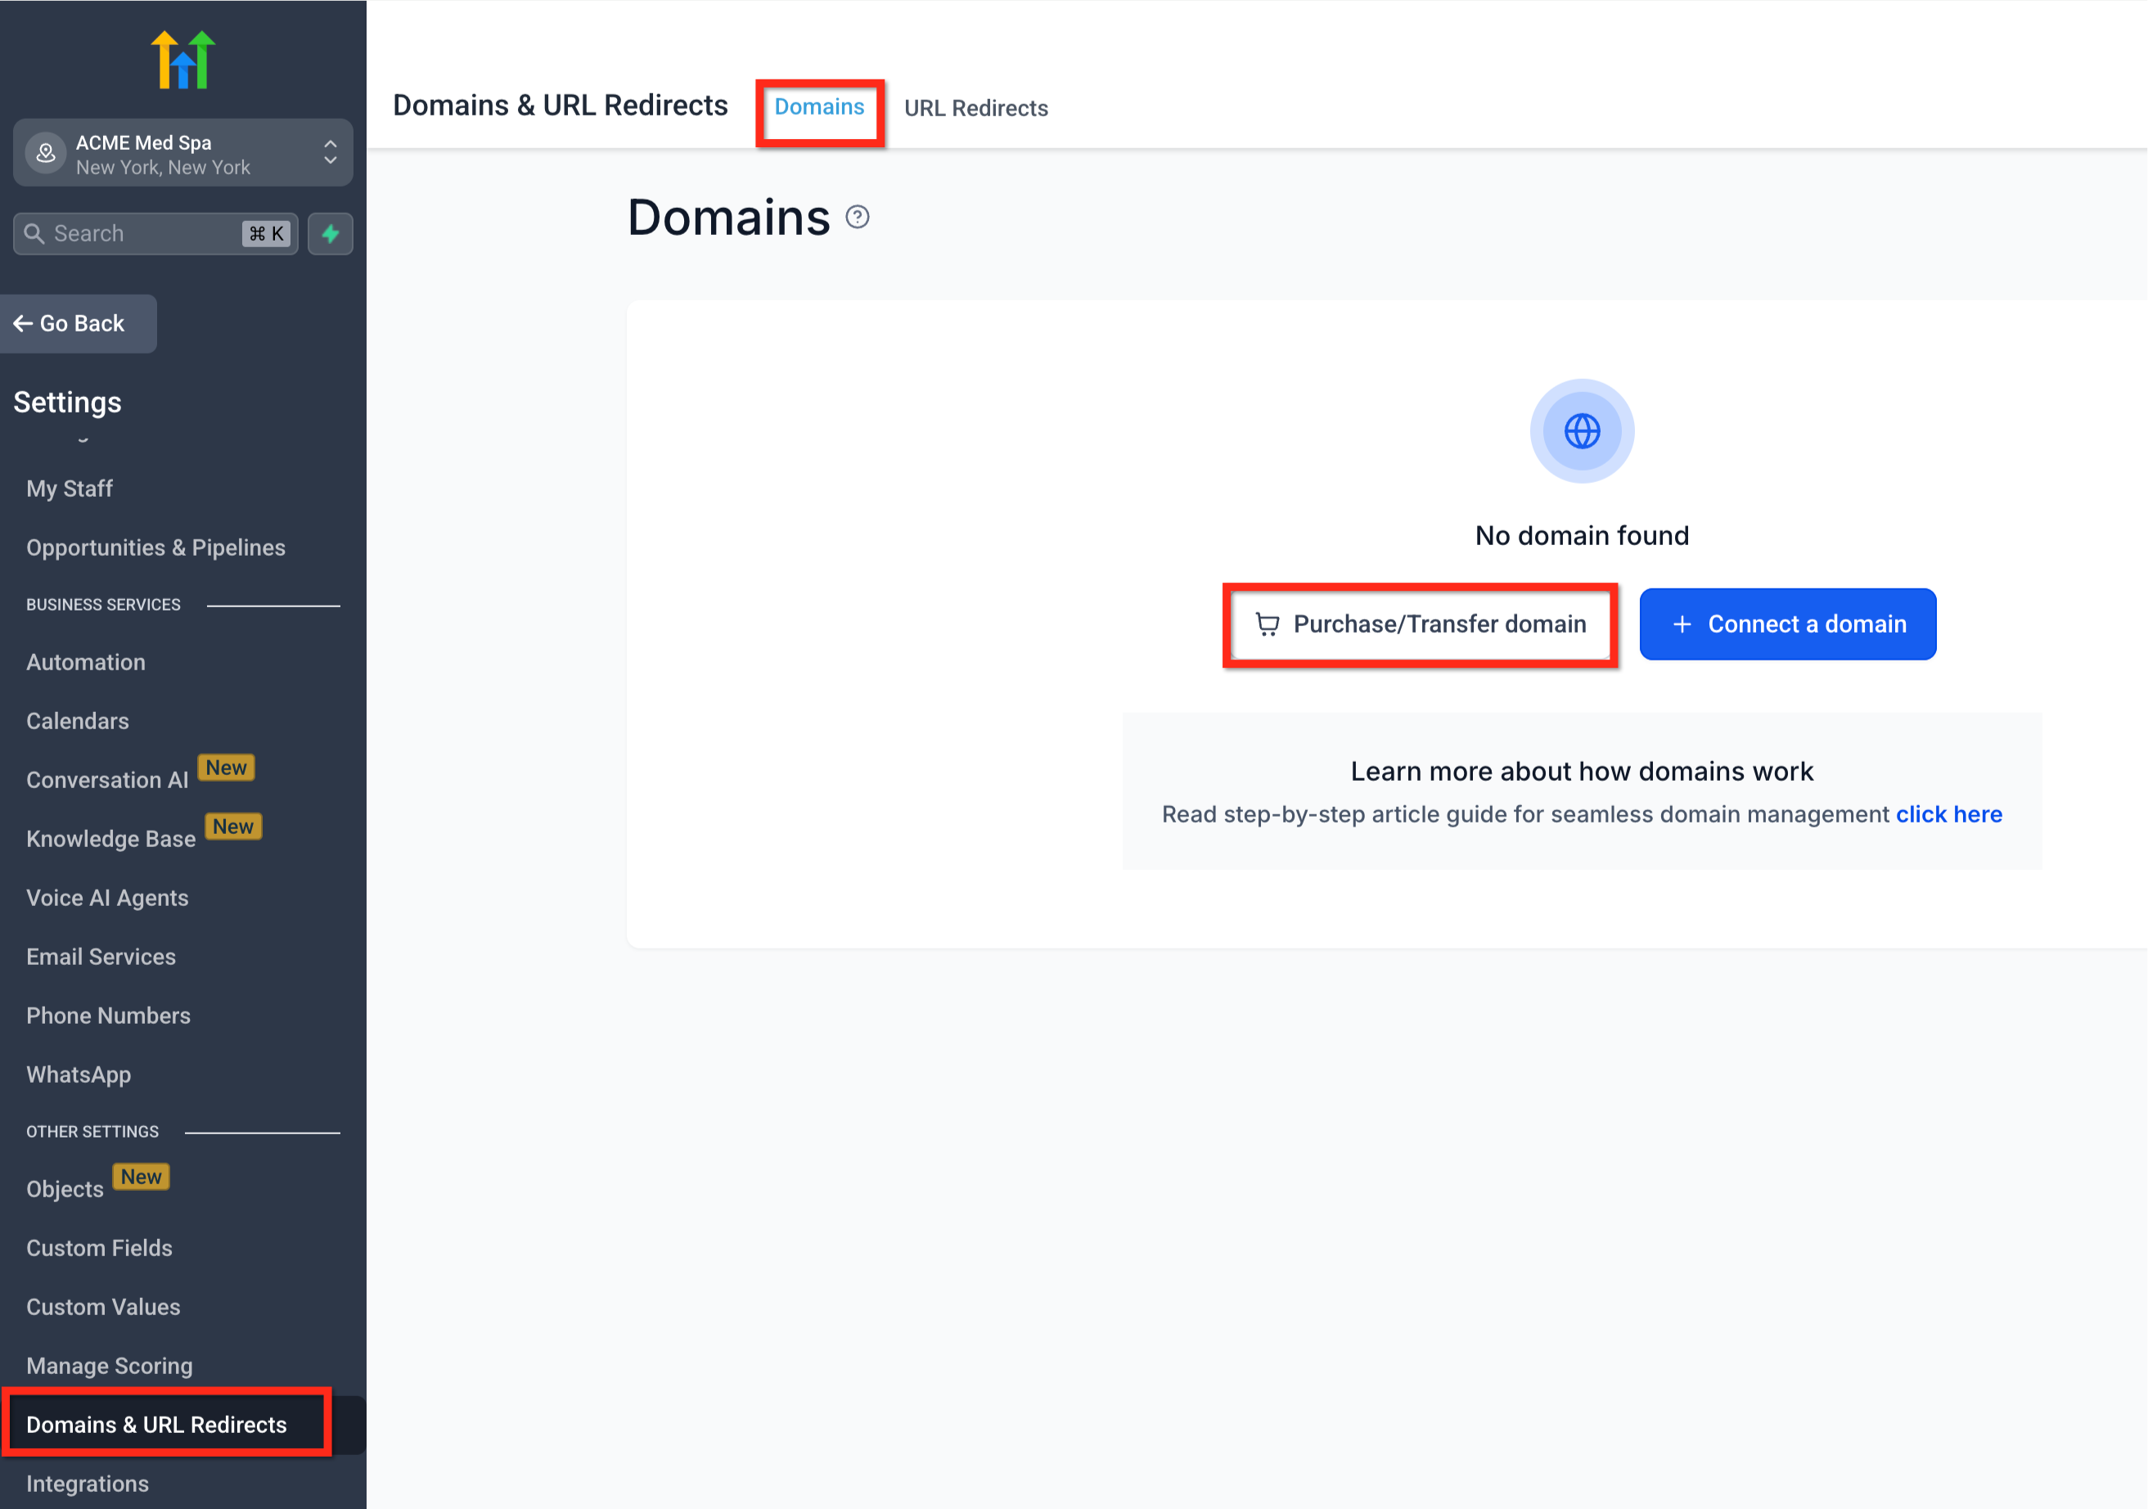Open the Integrations settings item
This screenshot has width=2148, height=1509.
pyautogui.click(x=87, y=1484)
